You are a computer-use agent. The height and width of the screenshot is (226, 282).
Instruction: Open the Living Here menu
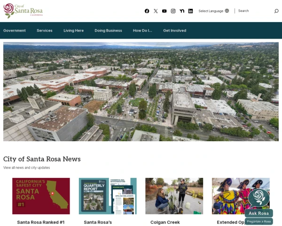(x=73, y=31)
